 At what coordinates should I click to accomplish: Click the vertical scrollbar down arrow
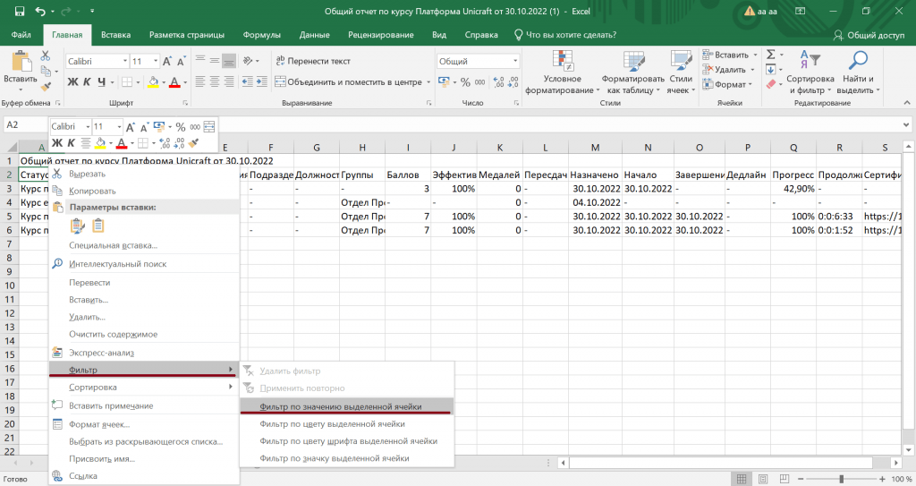[909, 450]
